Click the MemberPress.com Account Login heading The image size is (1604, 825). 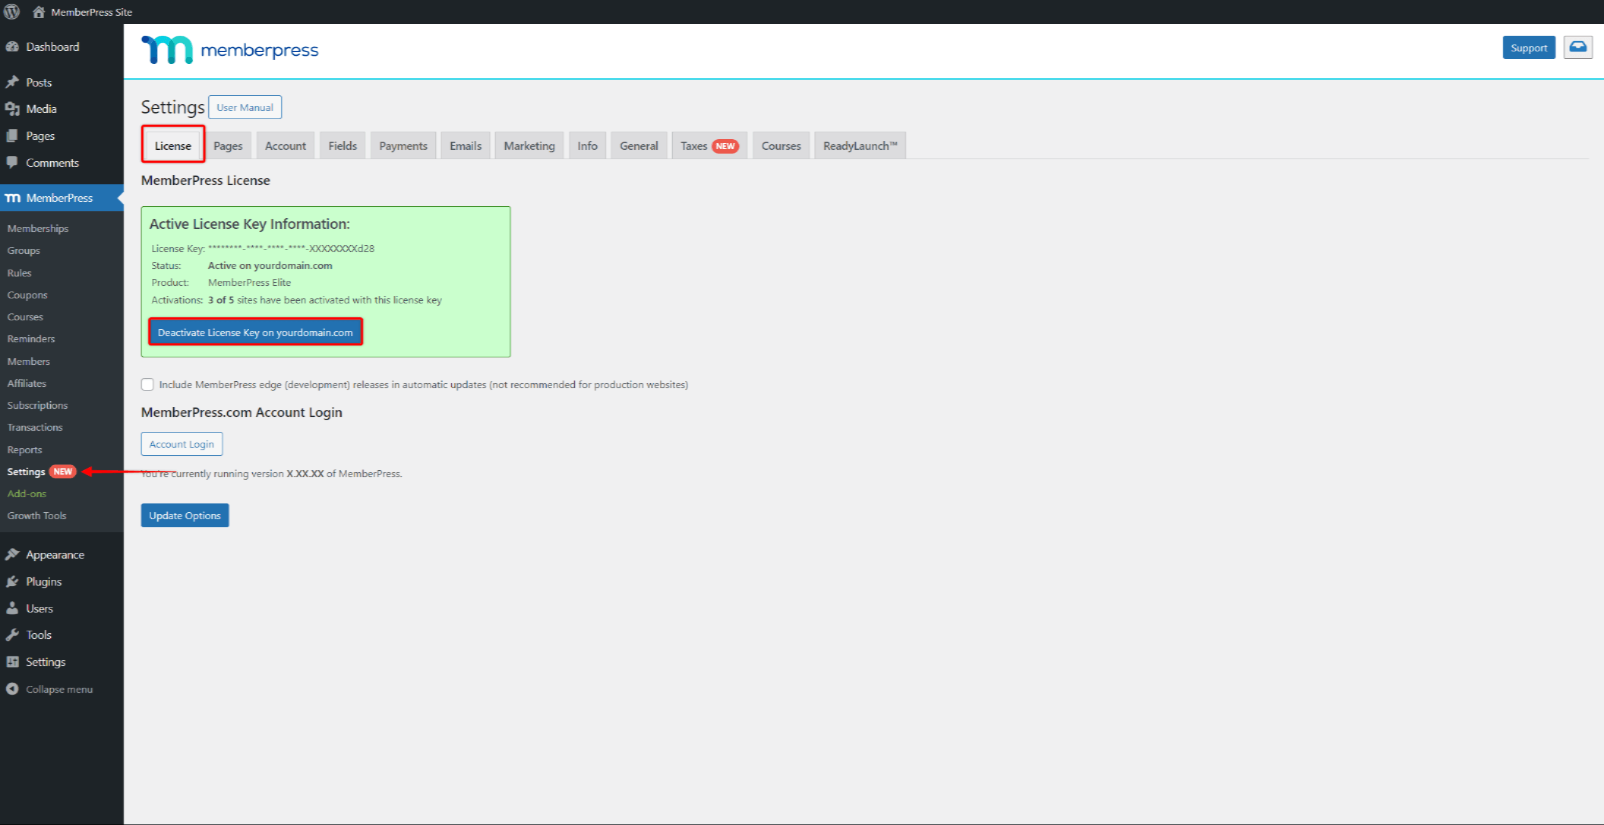coord(242,412)
